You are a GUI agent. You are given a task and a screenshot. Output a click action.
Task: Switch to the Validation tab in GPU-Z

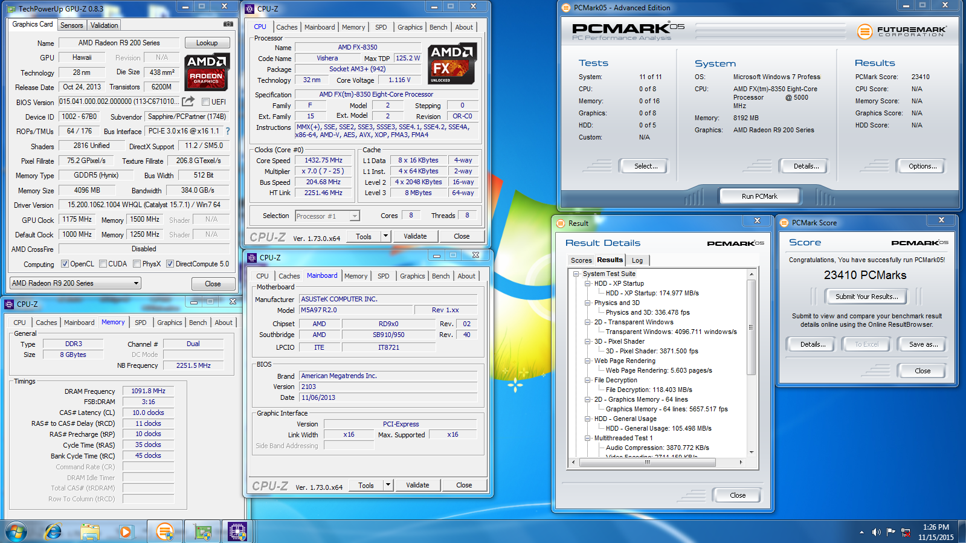pos(105,25)
